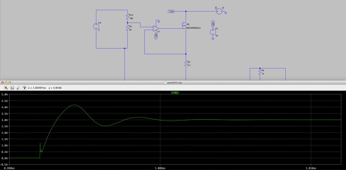
Task: Click the 18V net flag below U1
Action: 156,36
